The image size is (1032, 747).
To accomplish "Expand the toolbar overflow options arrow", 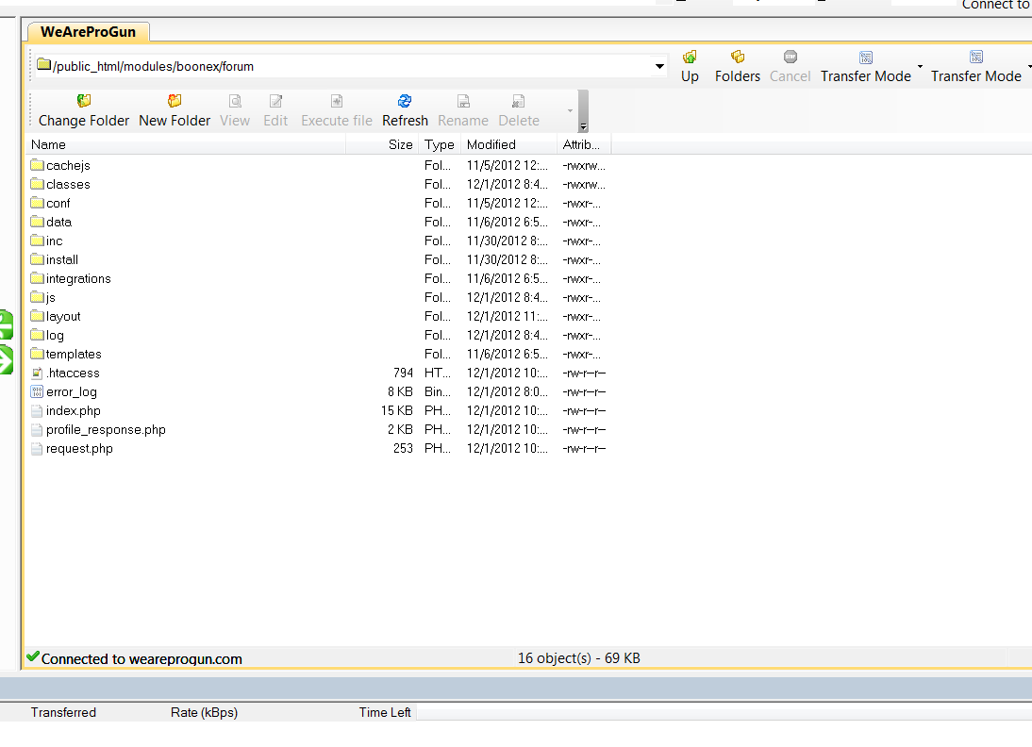I will pyautogui.click(x=583, y=126).
